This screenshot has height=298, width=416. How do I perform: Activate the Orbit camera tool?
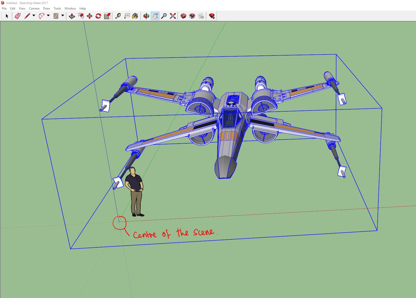pyautogui.click(x=146, y=16)
